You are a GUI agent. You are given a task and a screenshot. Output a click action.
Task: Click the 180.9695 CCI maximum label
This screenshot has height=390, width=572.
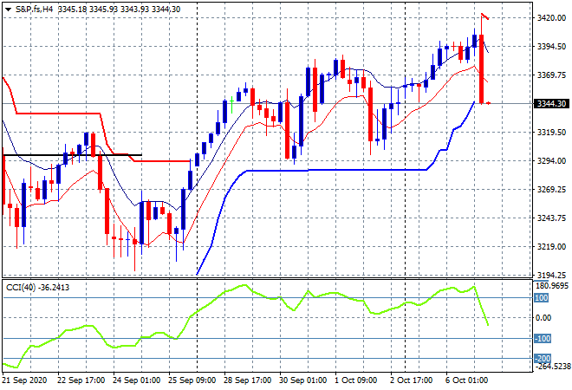click(x=552, y=285)
